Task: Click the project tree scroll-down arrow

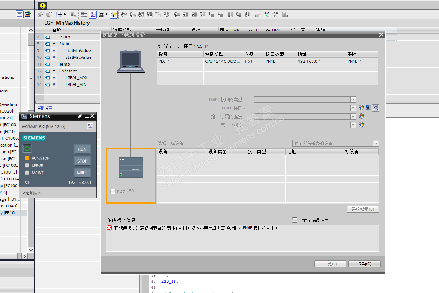Action: (x=31, y=250)
